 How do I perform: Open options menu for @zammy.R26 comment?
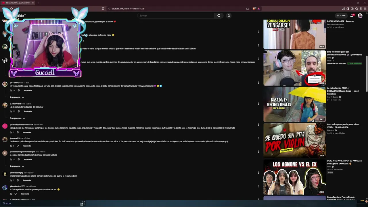pos(258,138)
